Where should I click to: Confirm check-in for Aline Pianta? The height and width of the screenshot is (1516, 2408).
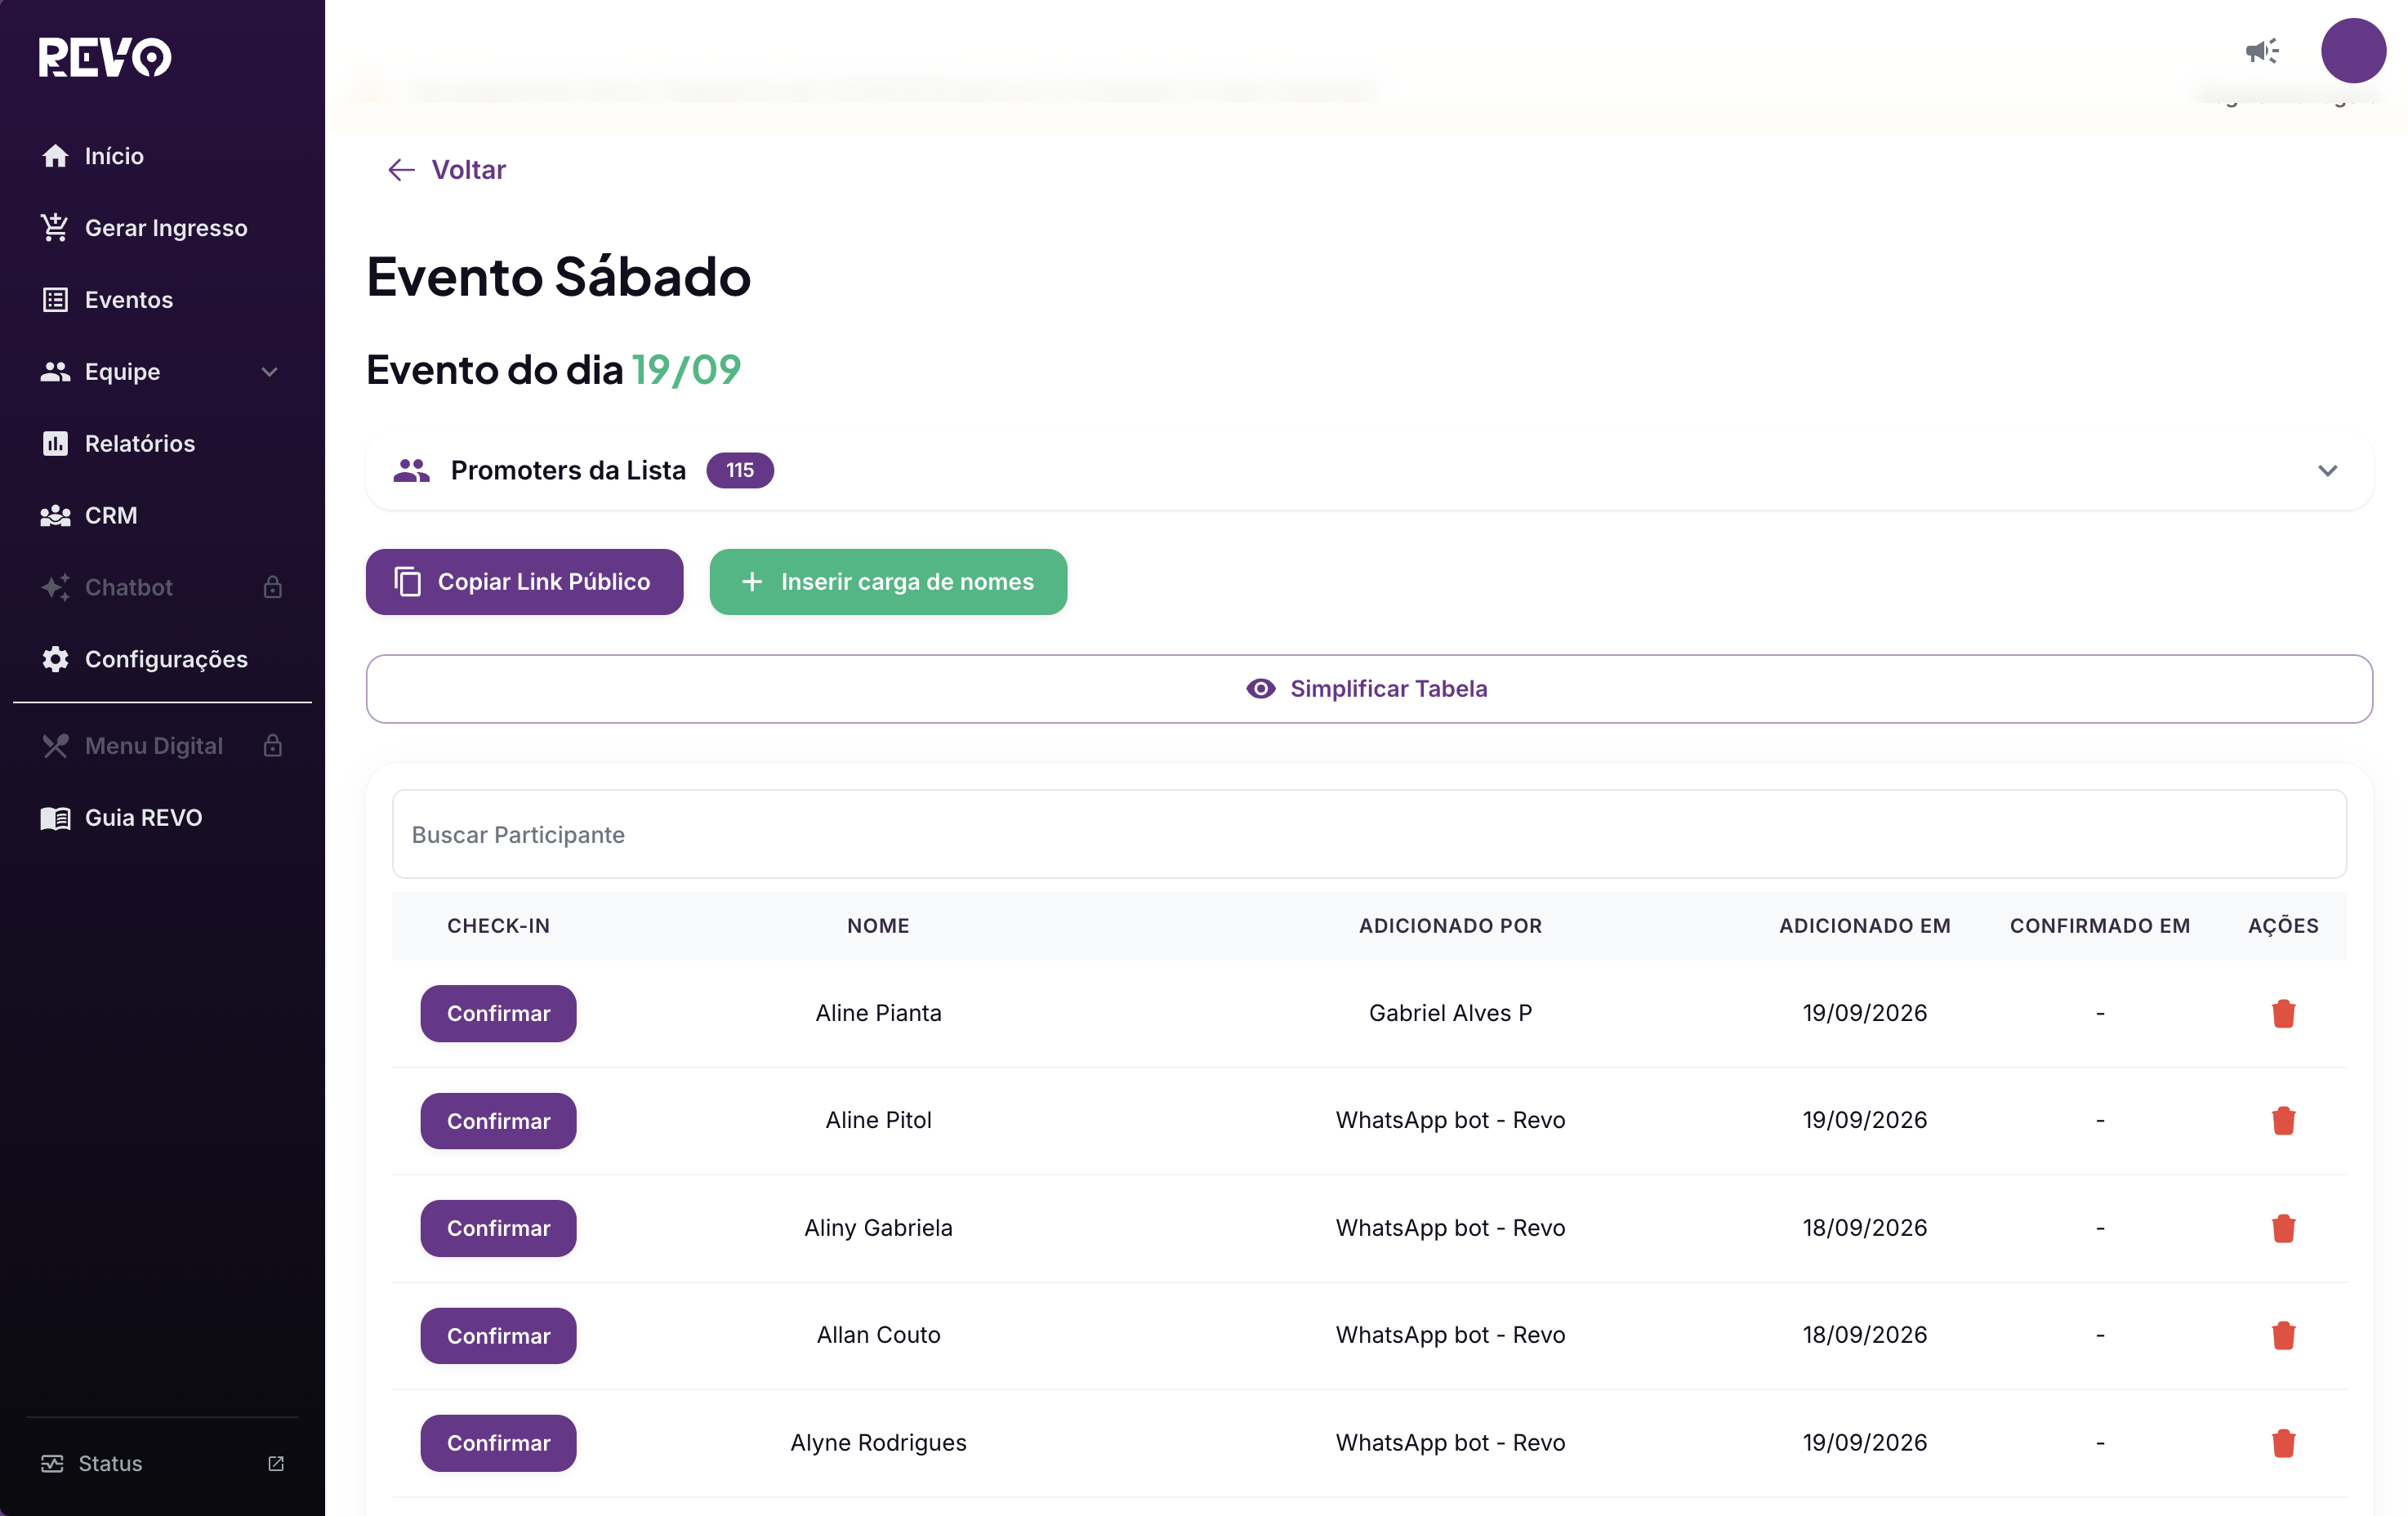click(x=498, y=1014)
